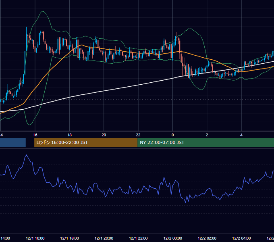Click the 12/2 04:00 date label
The image size is (274, 242).
[241, 238]
